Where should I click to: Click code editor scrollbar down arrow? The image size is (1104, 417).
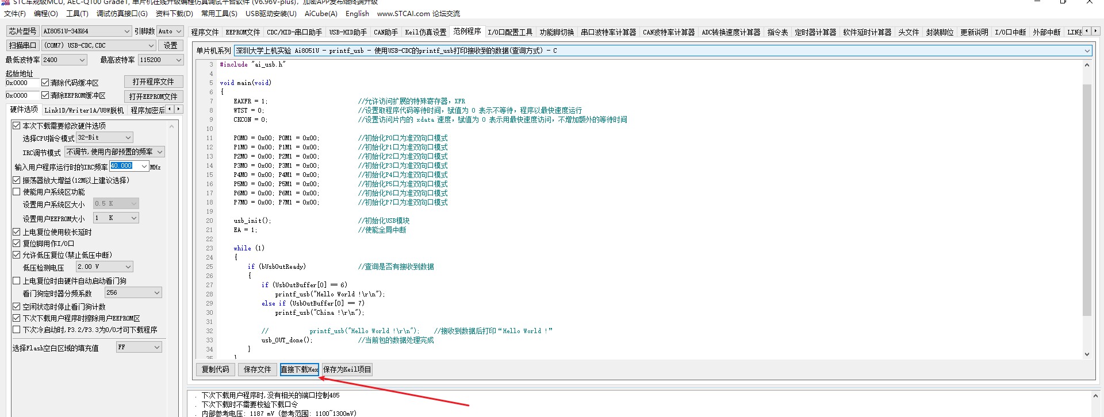click(1087, 354)
